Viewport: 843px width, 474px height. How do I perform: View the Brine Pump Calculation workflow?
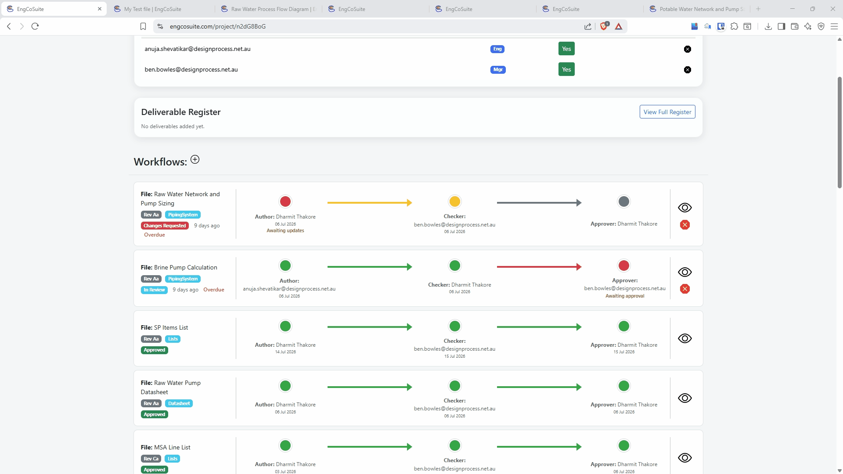click(x=684, y=272)
